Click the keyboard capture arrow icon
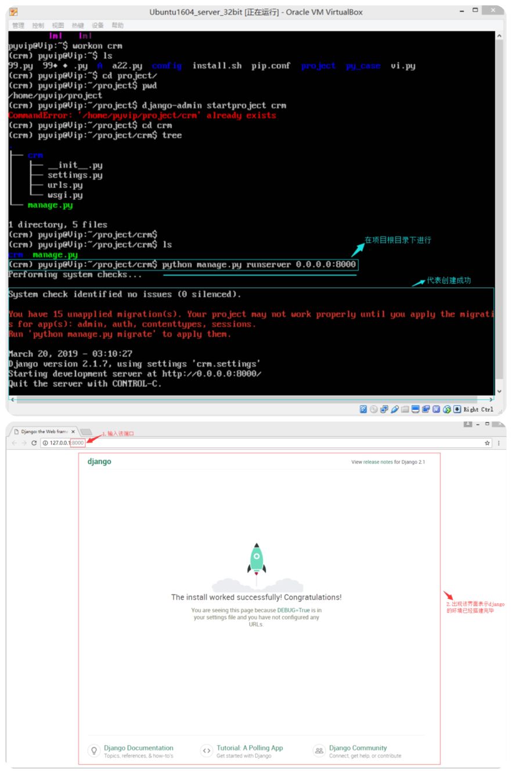Image resolution: width=512 pixels, height=774 pixels. [x=457, y=409]
